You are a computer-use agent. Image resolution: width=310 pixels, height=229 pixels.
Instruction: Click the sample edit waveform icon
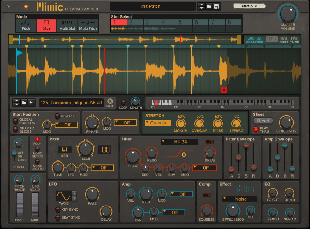point(31,103)
